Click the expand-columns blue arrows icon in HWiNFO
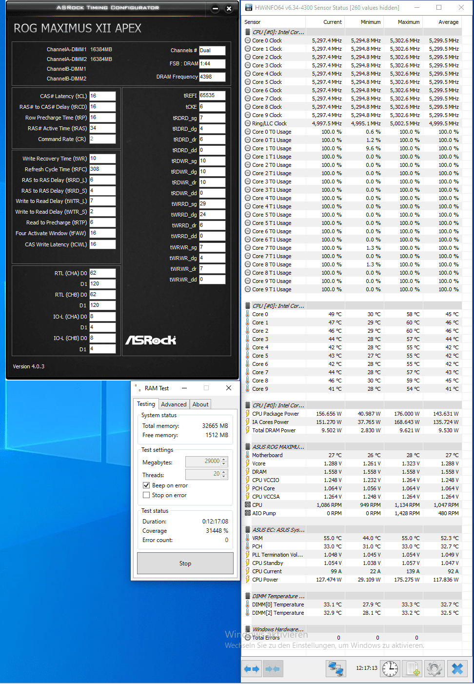Viewport: 474px width, 684px height. click(x=252, y=669)
